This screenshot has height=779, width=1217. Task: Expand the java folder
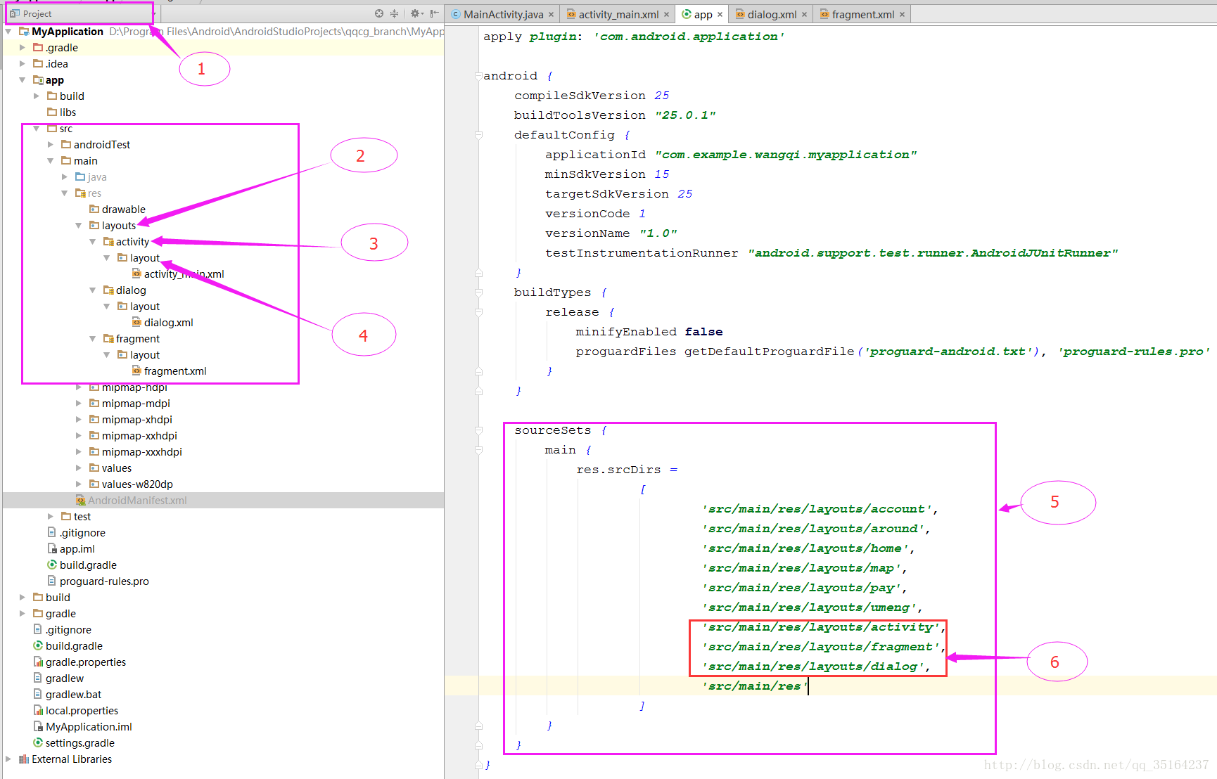(x=65, y=176)
